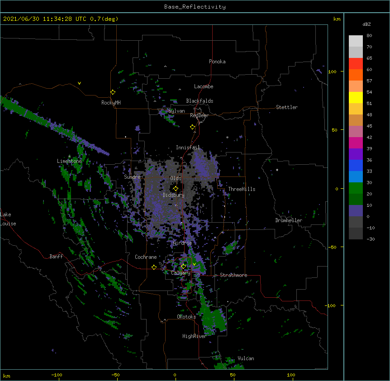Select the Airdrie city label

[182, 243]
